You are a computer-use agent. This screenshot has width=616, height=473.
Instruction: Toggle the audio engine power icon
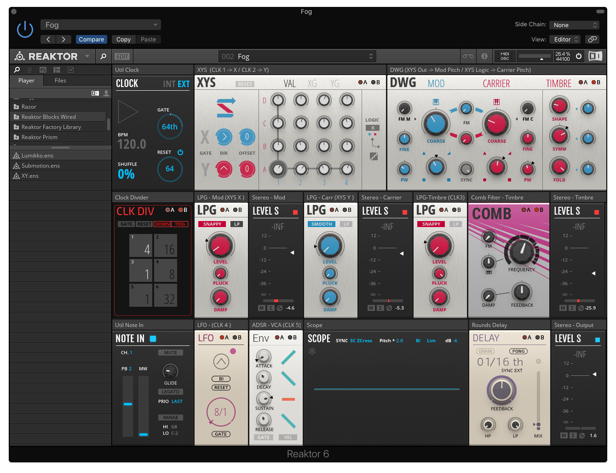point(579,56)
